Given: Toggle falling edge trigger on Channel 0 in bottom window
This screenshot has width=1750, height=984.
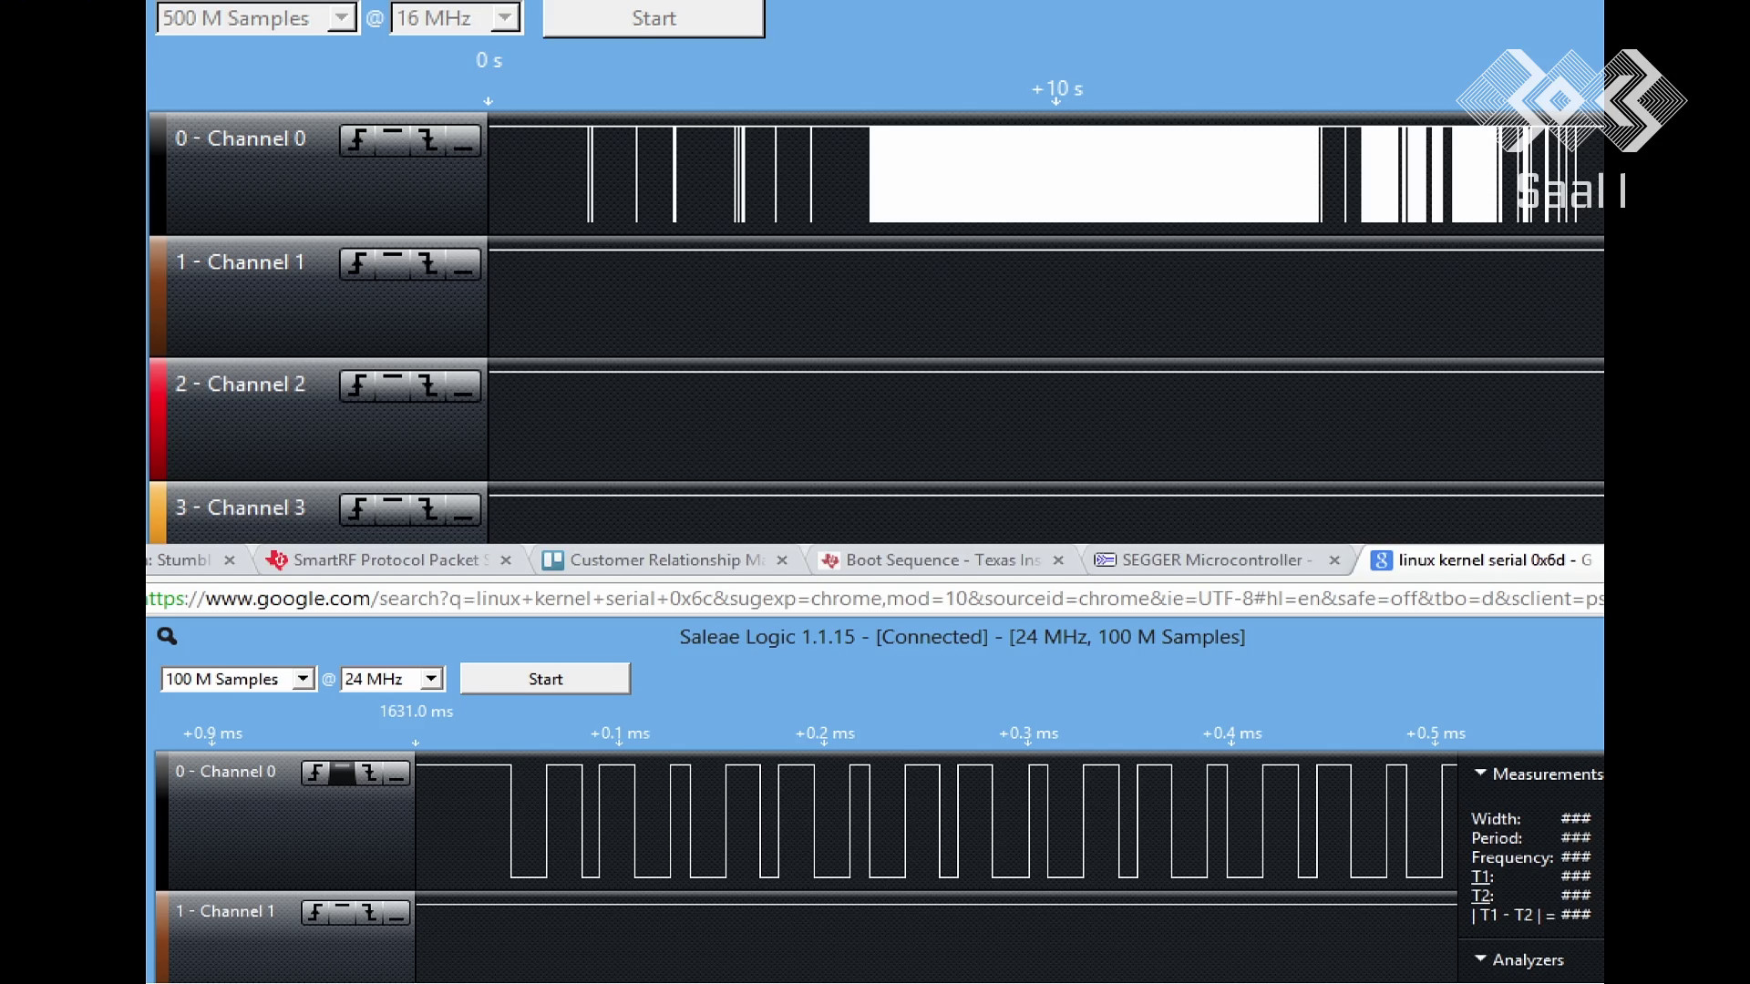Looking at the screenshot, I should pyautogui.click(x=369, y=774).
